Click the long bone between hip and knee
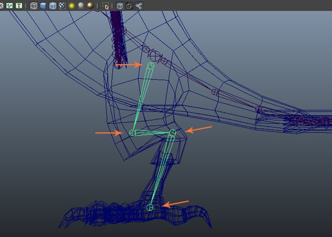Screen dimensions: 332x237 click(x=142, y=98)
